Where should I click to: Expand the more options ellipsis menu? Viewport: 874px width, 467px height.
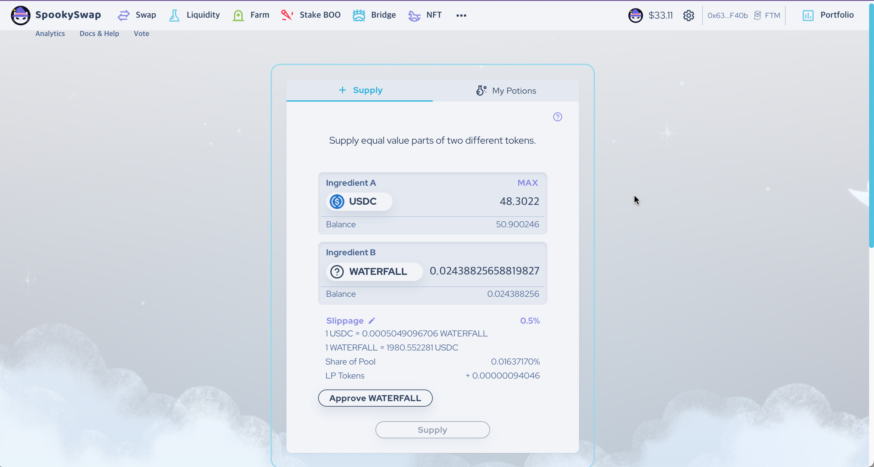(x=461, y=15)
